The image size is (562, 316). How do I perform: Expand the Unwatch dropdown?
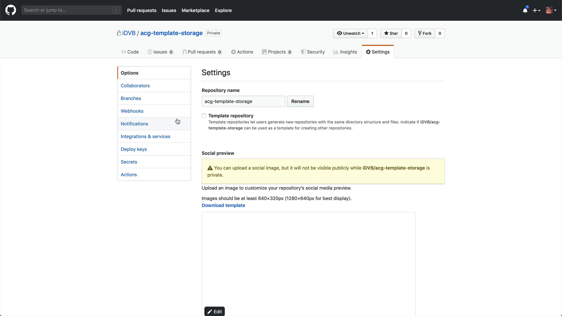coord(350,33)
